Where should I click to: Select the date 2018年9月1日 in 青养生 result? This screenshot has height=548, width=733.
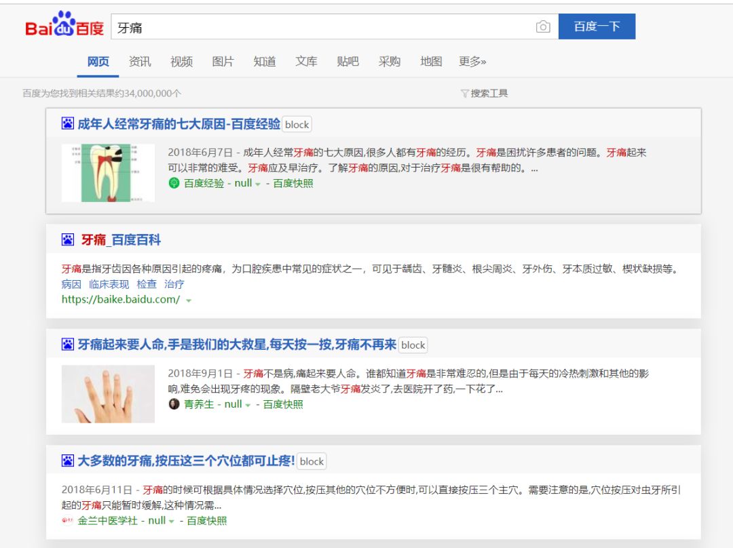200,373
